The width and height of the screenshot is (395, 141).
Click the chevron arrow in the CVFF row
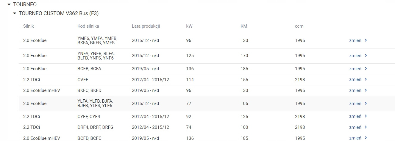(x=366, y=79)
